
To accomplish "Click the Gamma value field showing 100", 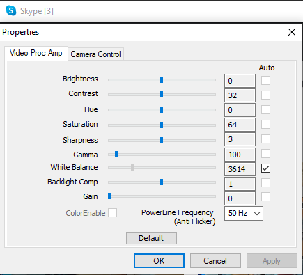I will point(240,155).
